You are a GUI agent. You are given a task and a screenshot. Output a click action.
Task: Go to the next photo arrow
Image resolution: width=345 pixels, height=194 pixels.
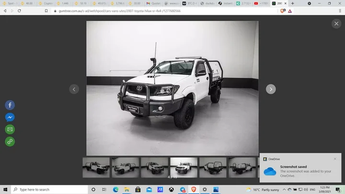tap(271, 89)
